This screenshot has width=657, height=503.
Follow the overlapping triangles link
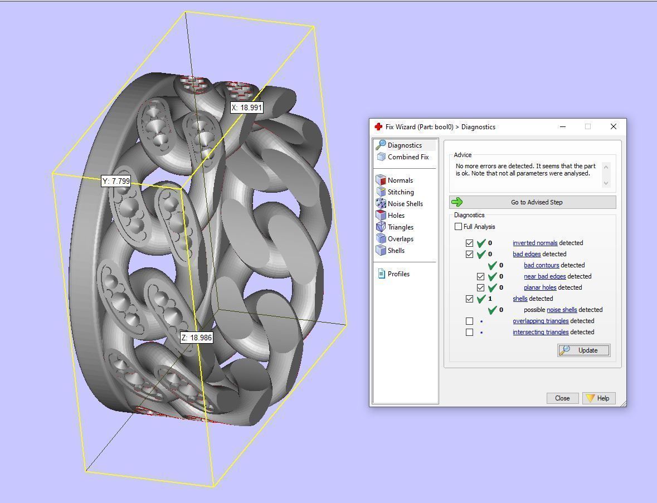541,321
